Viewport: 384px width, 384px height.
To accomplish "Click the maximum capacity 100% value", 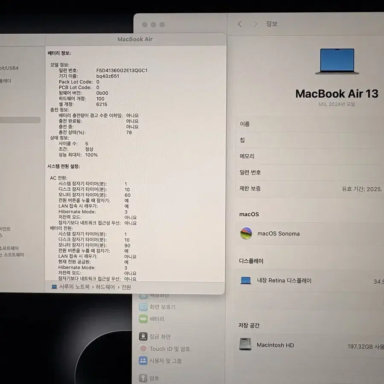I will point(91,155).
